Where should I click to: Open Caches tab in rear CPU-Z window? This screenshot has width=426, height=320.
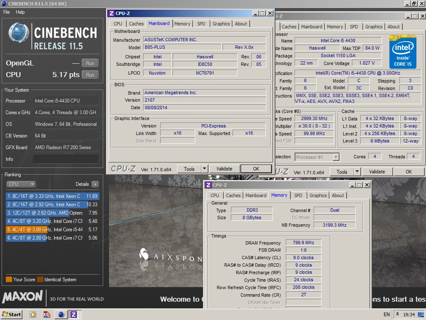[289, 27]
